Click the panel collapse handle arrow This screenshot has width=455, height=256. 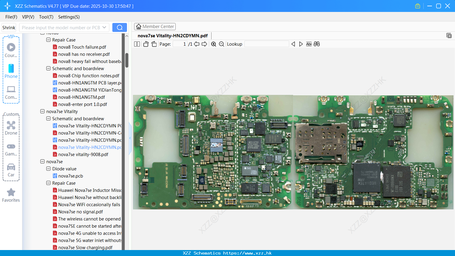point(130,138)
